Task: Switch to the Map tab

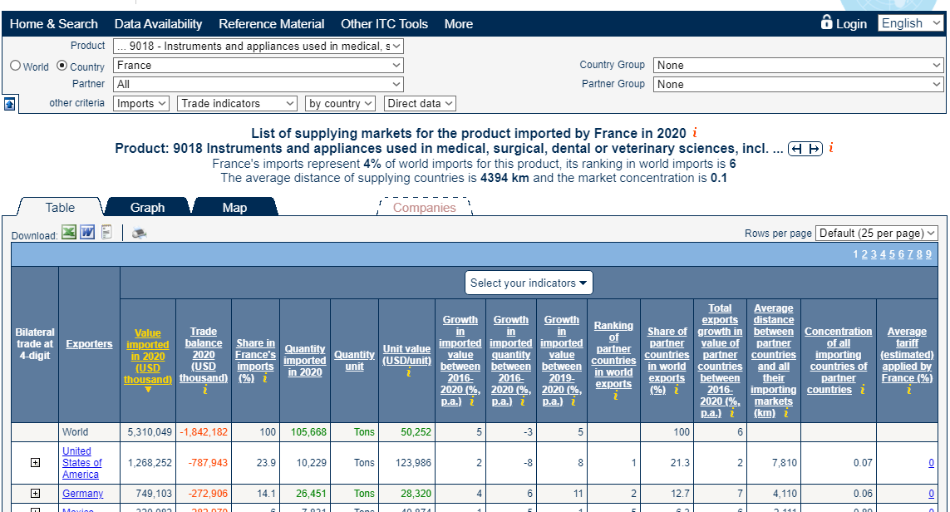Action: 234,207
